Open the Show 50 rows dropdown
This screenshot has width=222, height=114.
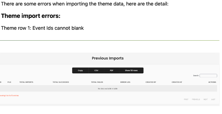[131, 70]
